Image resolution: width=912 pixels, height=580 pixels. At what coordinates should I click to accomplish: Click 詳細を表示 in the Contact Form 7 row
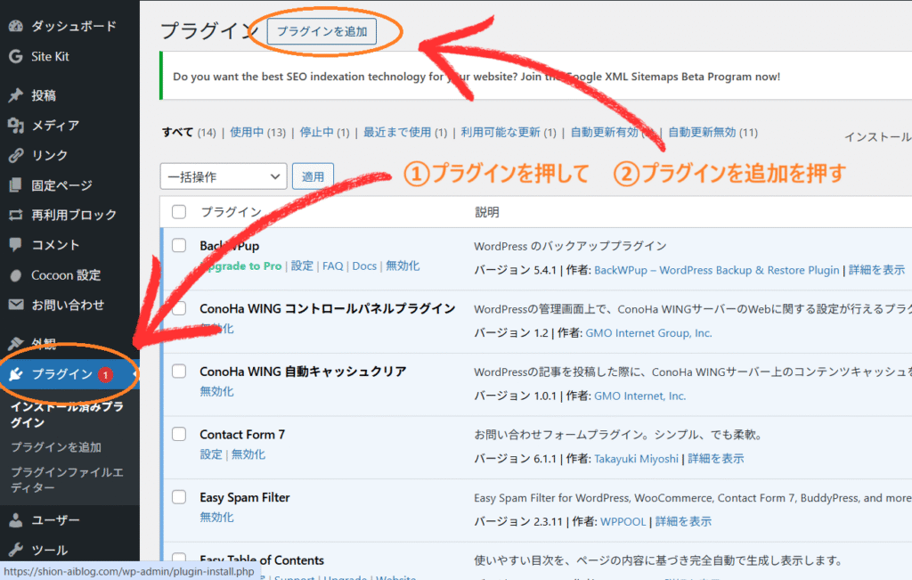click(715, 459)
